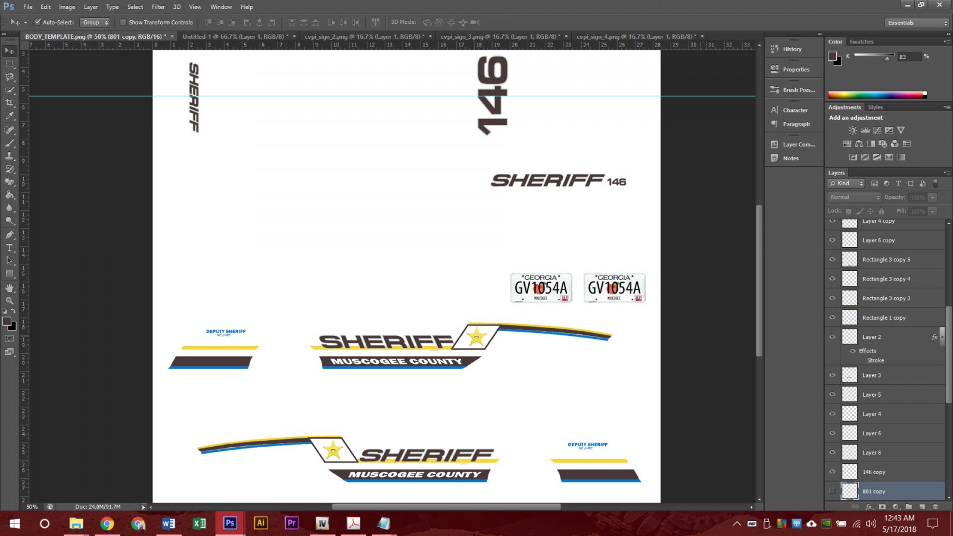The image size is (953, 536).
Task: Hide the Rectangle 1 copy layer
Action: [833, 317]
